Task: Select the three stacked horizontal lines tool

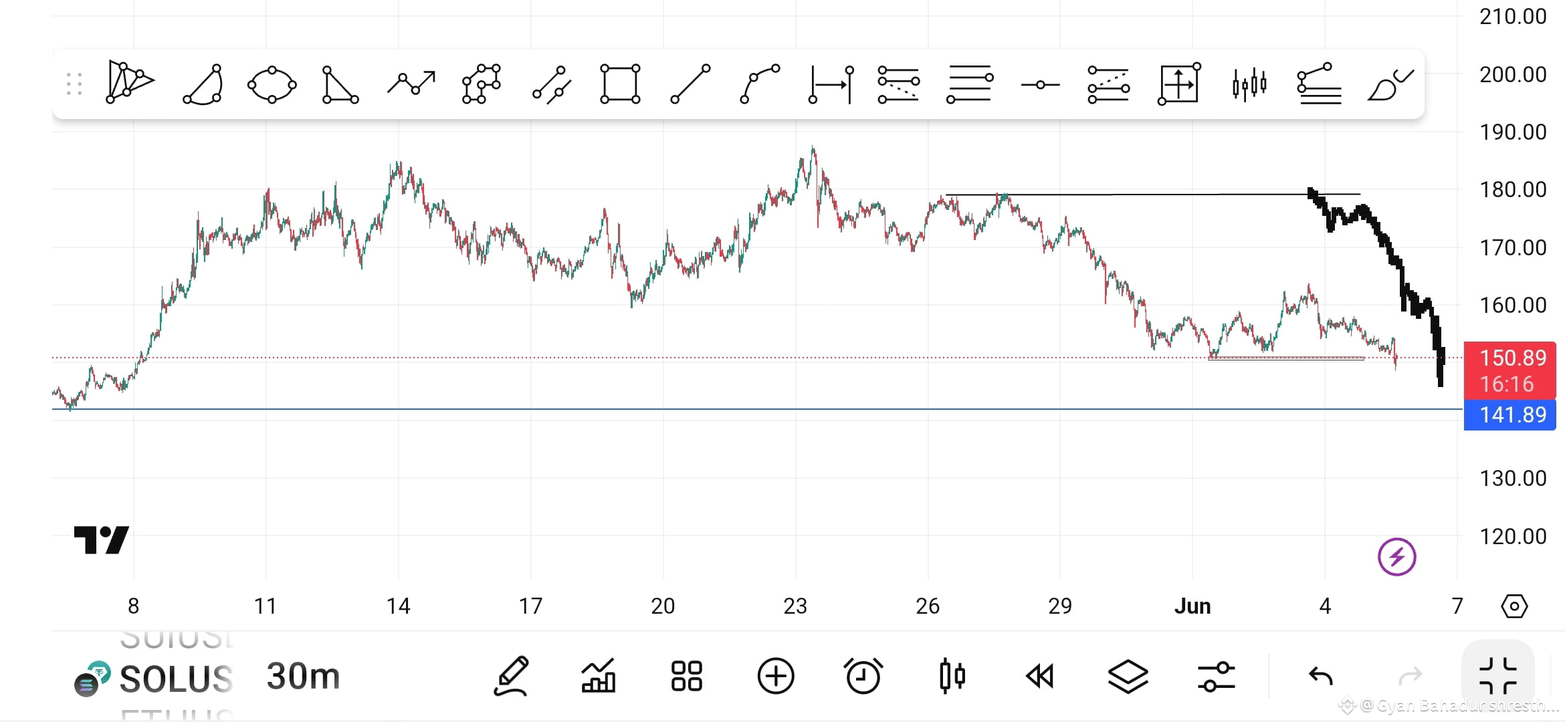Action: pos(970,84)
